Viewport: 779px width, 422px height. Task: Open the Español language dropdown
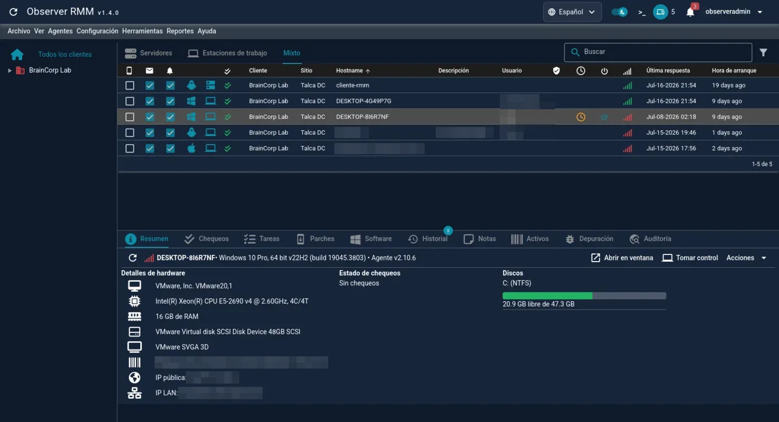[572, 12]
